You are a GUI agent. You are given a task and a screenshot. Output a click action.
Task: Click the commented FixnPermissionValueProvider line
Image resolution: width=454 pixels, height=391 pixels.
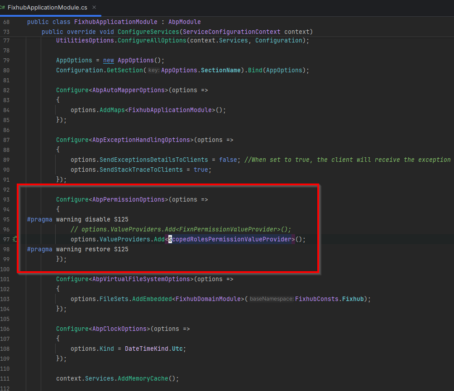[181, 229]
